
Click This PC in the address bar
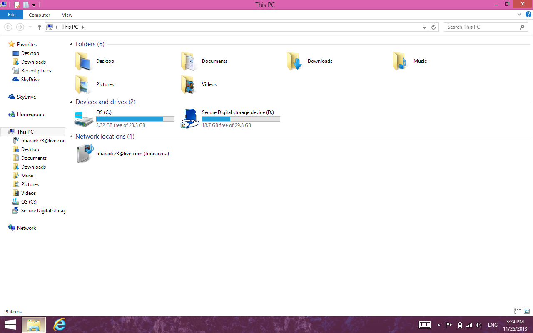(70, 27)
